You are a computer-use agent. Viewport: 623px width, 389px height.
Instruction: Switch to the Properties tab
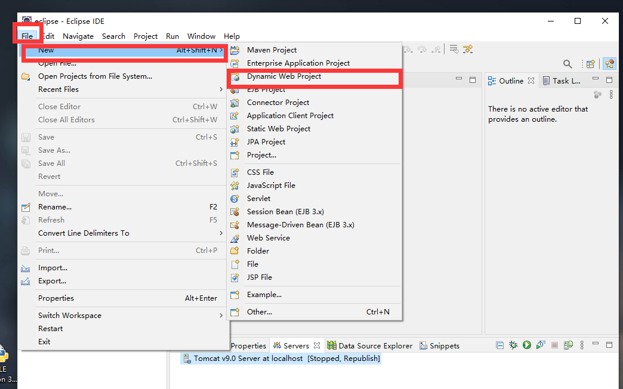click(248, 345)
